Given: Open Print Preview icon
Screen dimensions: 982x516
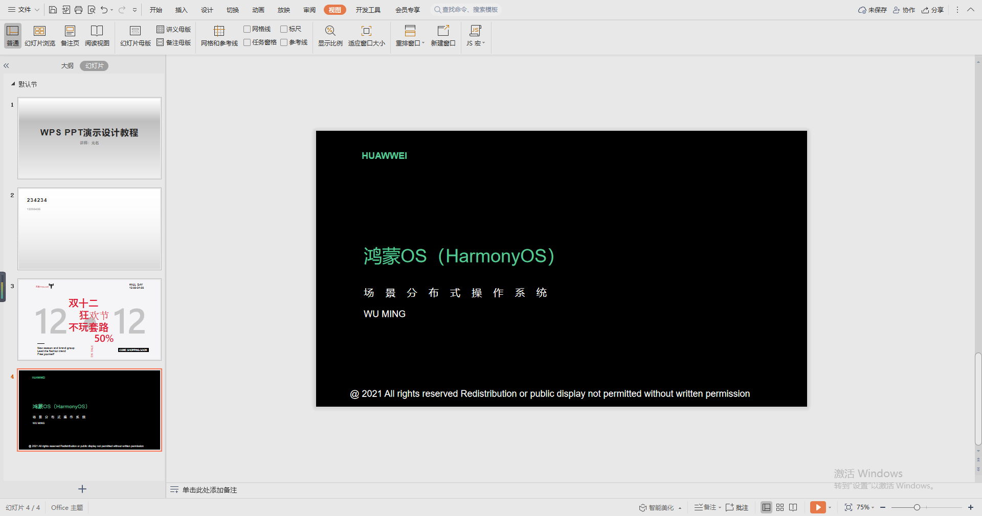Looking at the screenshot, I should [x=92, y=10].
